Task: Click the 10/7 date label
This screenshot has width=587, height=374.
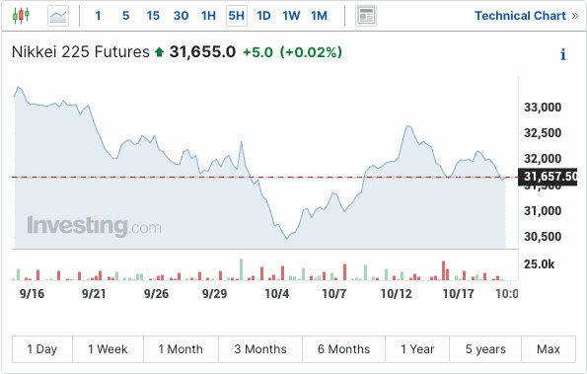Action: coord(334,294)
